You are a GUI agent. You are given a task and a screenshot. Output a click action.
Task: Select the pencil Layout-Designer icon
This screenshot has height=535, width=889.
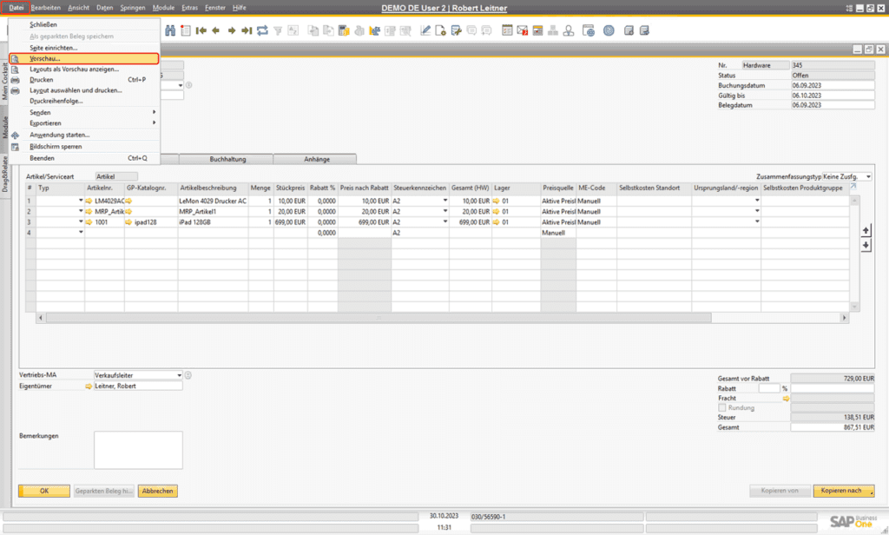coord(426,30)
